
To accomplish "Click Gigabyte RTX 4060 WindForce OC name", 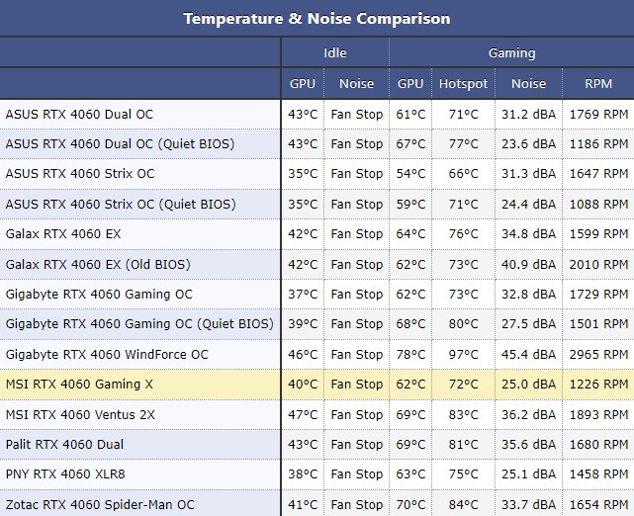I will 107,355.
